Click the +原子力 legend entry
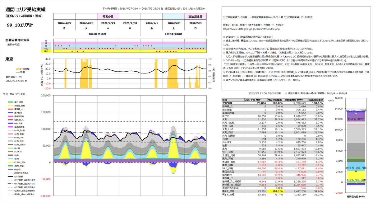 [15, 170]
